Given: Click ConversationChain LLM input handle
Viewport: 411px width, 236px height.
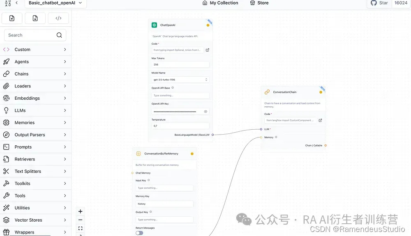Looking at the screenshot, I should tap(261, 129).
